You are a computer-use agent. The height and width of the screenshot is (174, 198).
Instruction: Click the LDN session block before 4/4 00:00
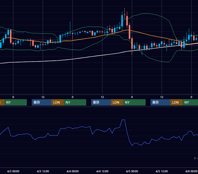pyautogui.click(x=58, y=102)
